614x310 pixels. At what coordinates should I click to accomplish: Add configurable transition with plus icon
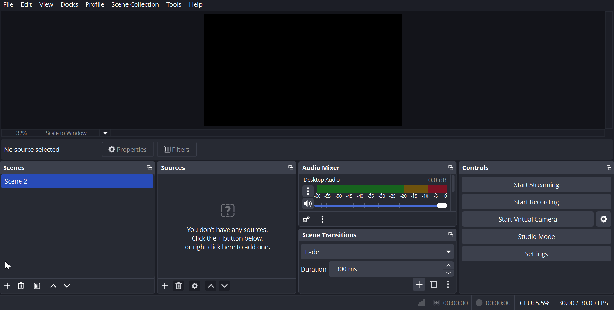(x=419, y=285)
